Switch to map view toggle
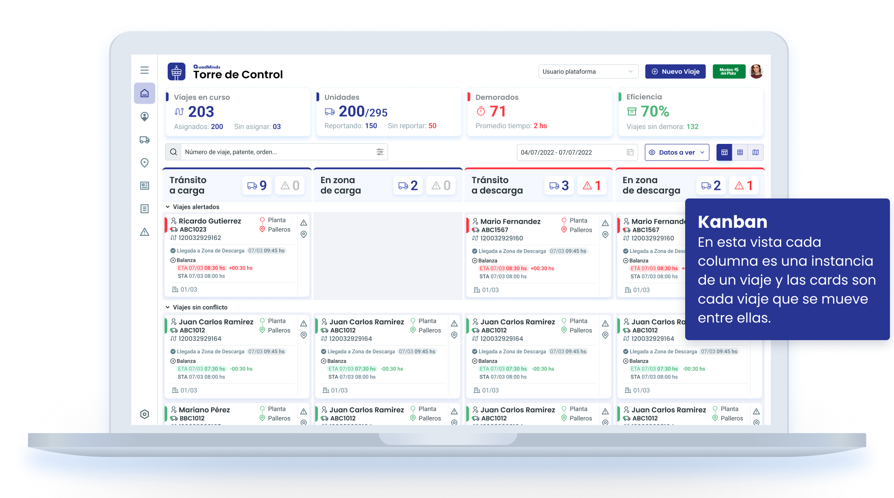 (x=756, y=152)
